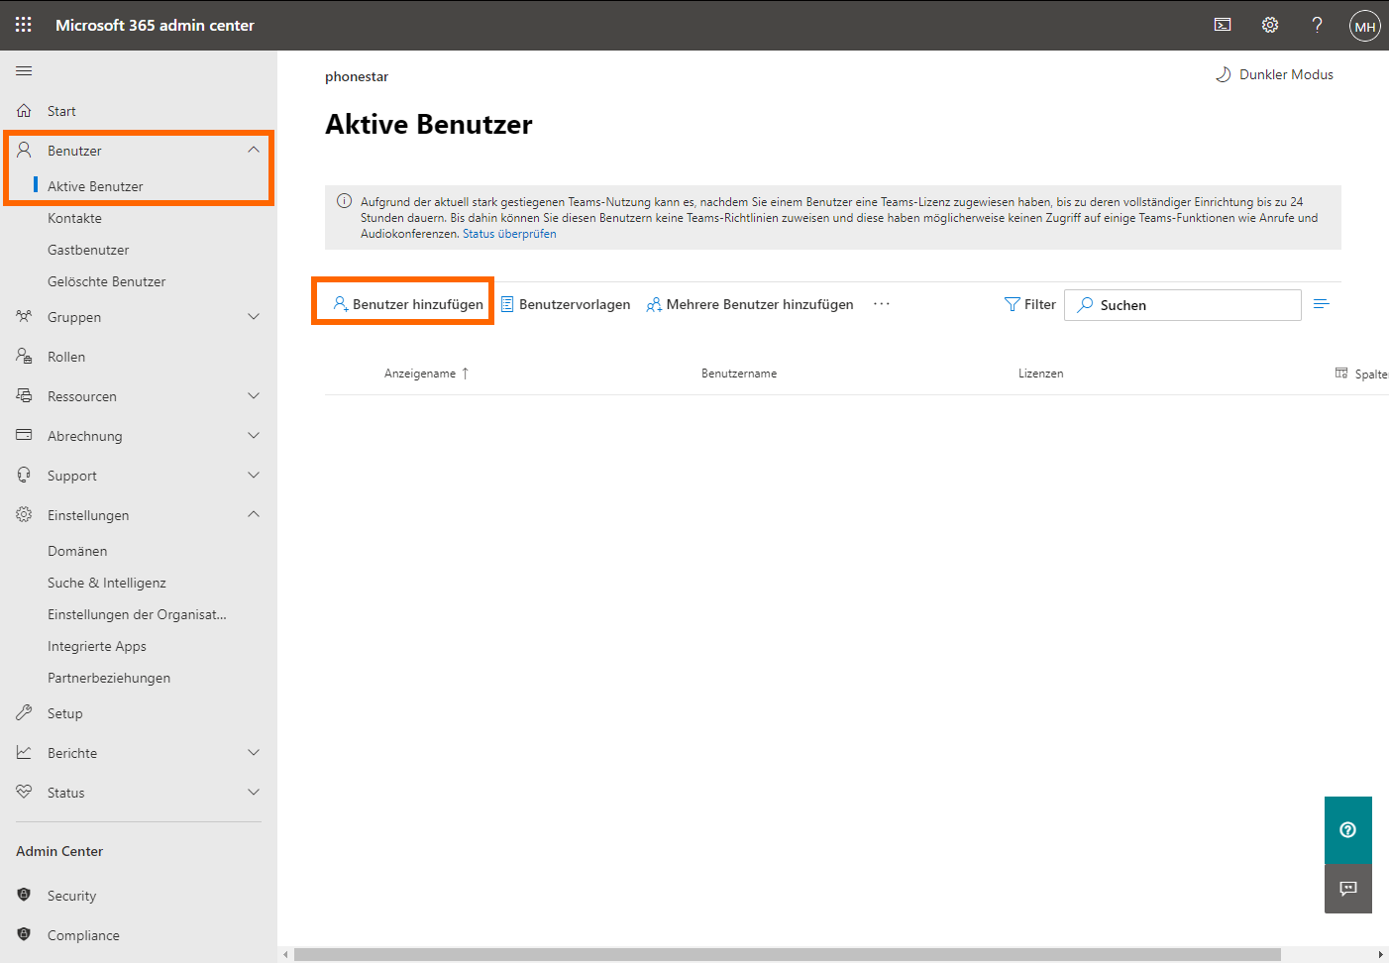Click the Spalten column chooser icon
This screenshot has height=963, width=1389.
click(x=1341, y=373)
